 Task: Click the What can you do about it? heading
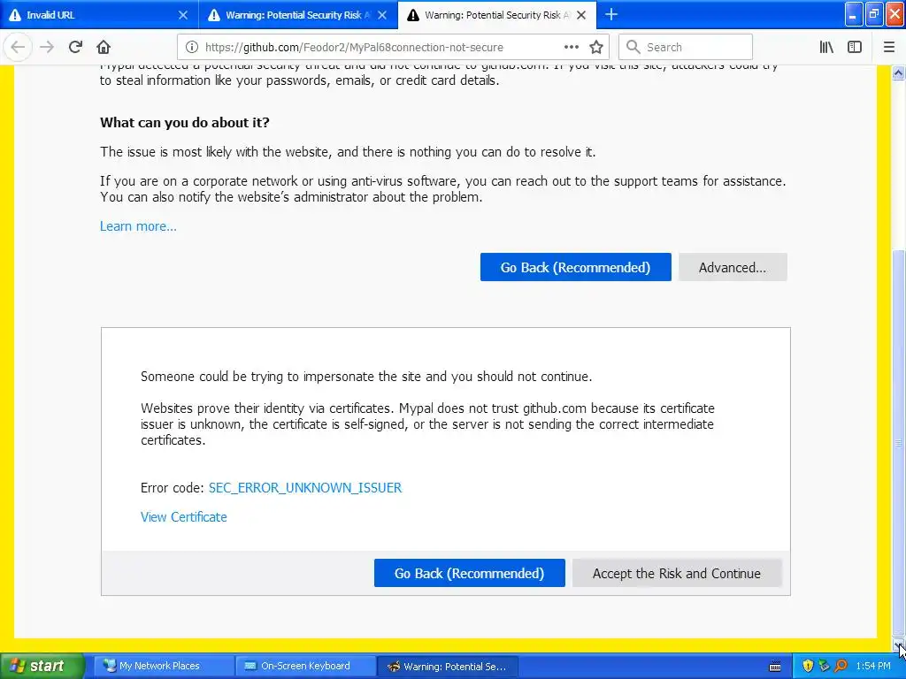(x=184, y=122)
